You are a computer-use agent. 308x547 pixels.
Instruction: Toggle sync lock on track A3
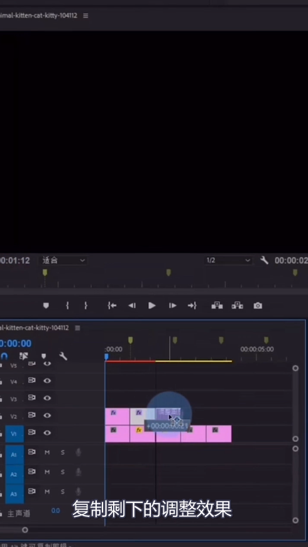click(x=32, y=491)
